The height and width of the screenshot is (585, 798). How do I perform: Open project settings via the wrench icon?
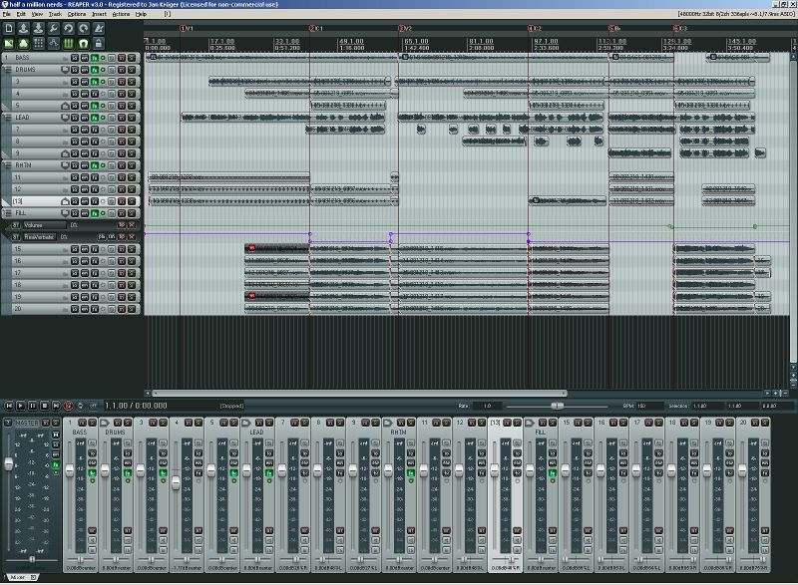[54, 29]
